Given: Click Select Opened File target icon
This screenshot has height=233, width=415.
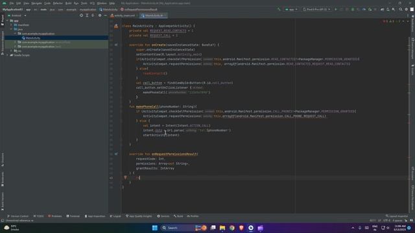Looking at the screenshot, I should tap(81, 16).
